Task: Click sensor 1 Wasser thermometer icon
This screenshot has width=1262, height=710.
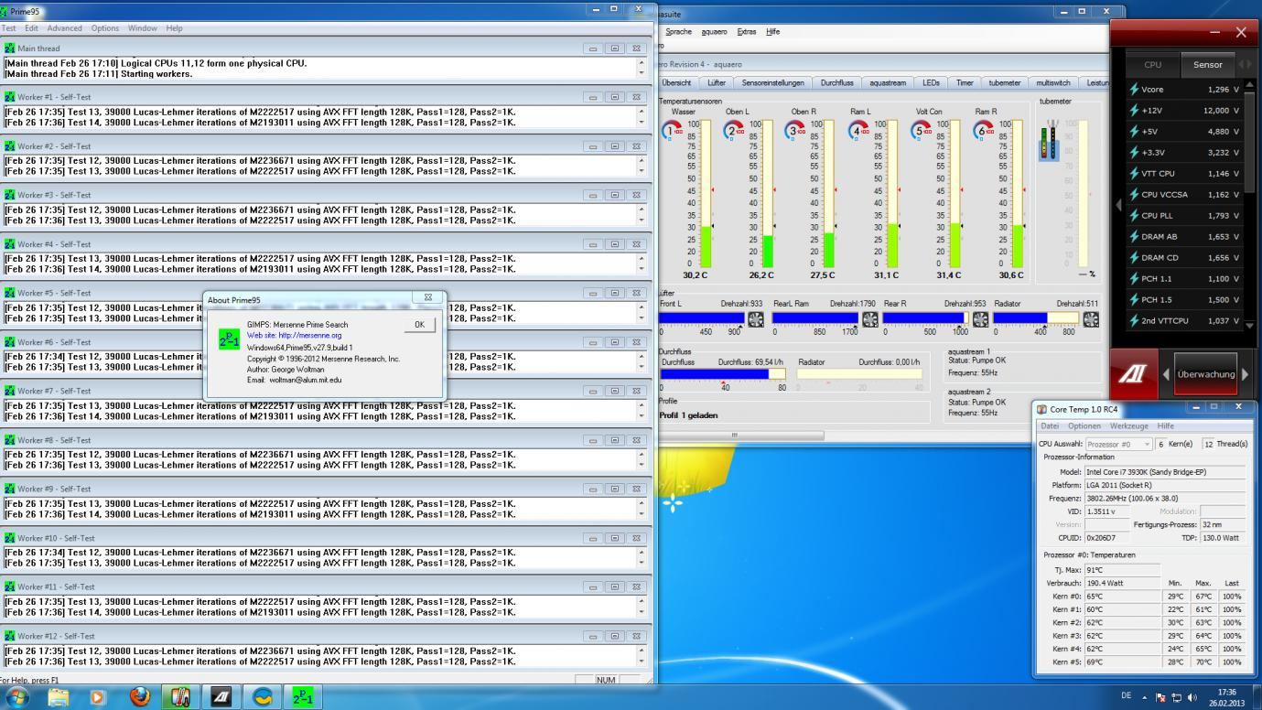Action: (x=672, y=131)
